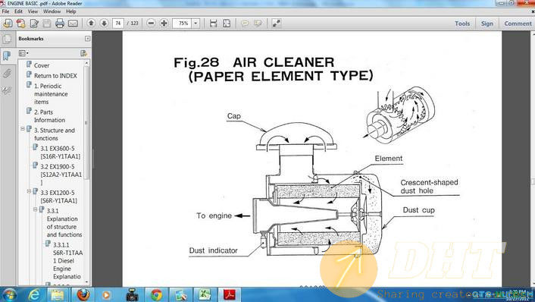Collapse the '3.3 EX1200-5' bookmark node

[29, 191]
